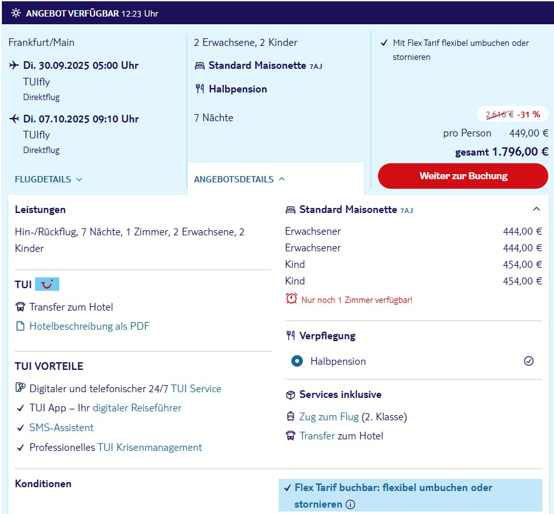Click the bed icon in the room price section

click(291, 210)
